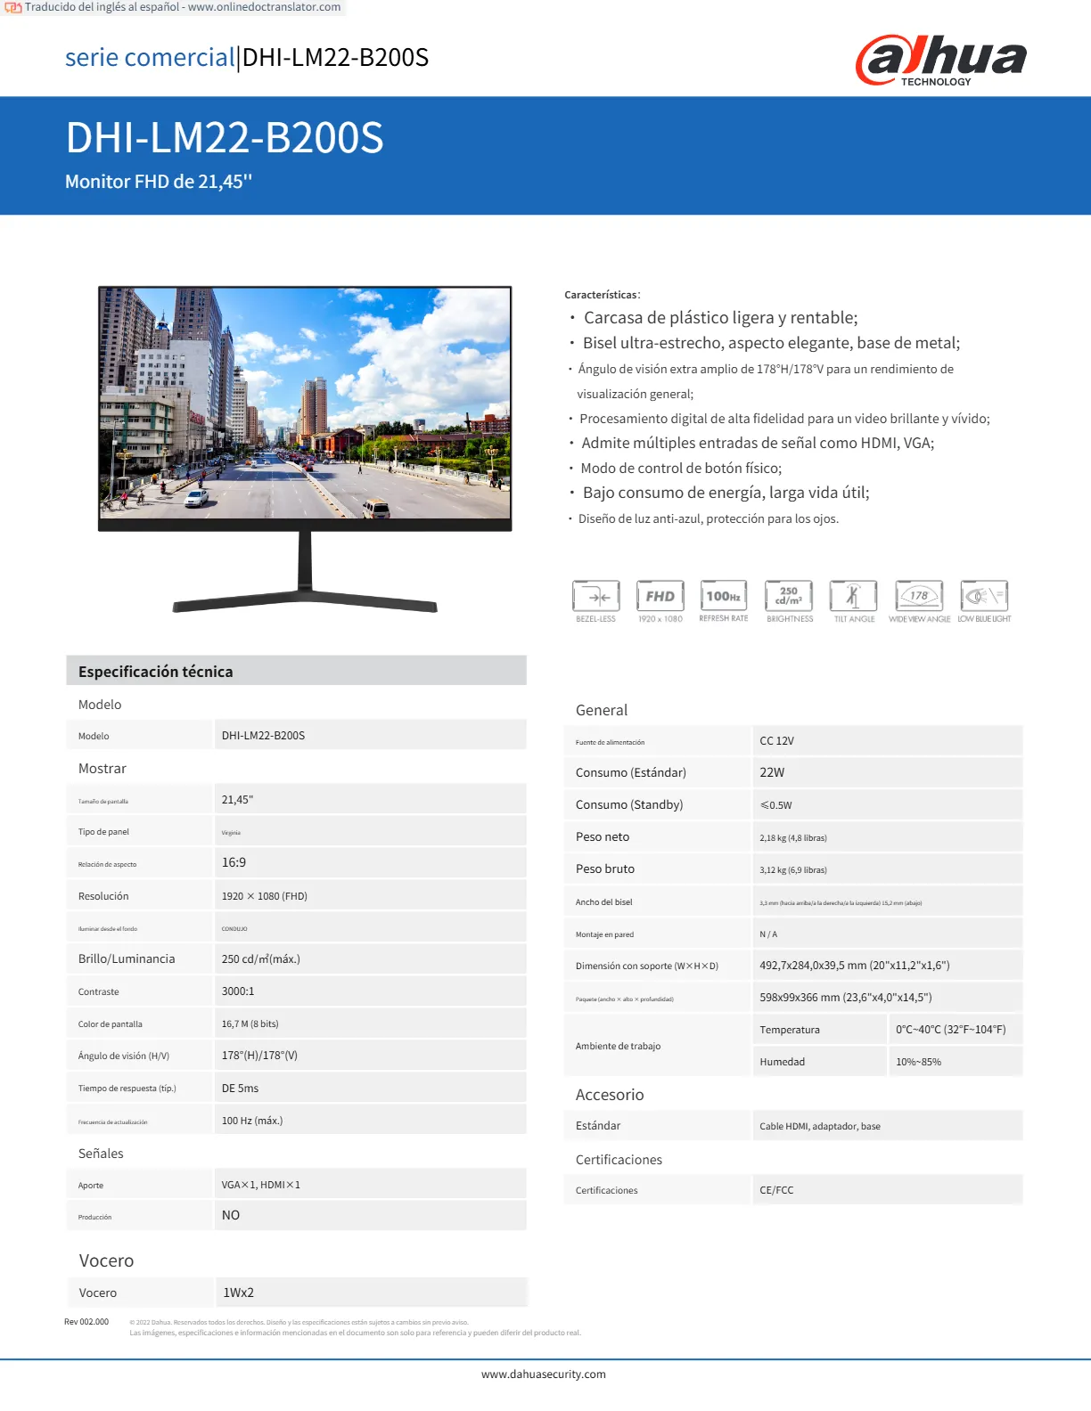1091x1411 pixels.
Task: Click the monitor product image
Action: 305,449
